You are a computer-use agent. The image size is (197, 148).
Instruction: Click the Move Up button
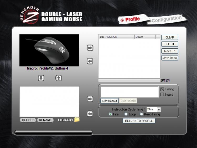(170, 51)
